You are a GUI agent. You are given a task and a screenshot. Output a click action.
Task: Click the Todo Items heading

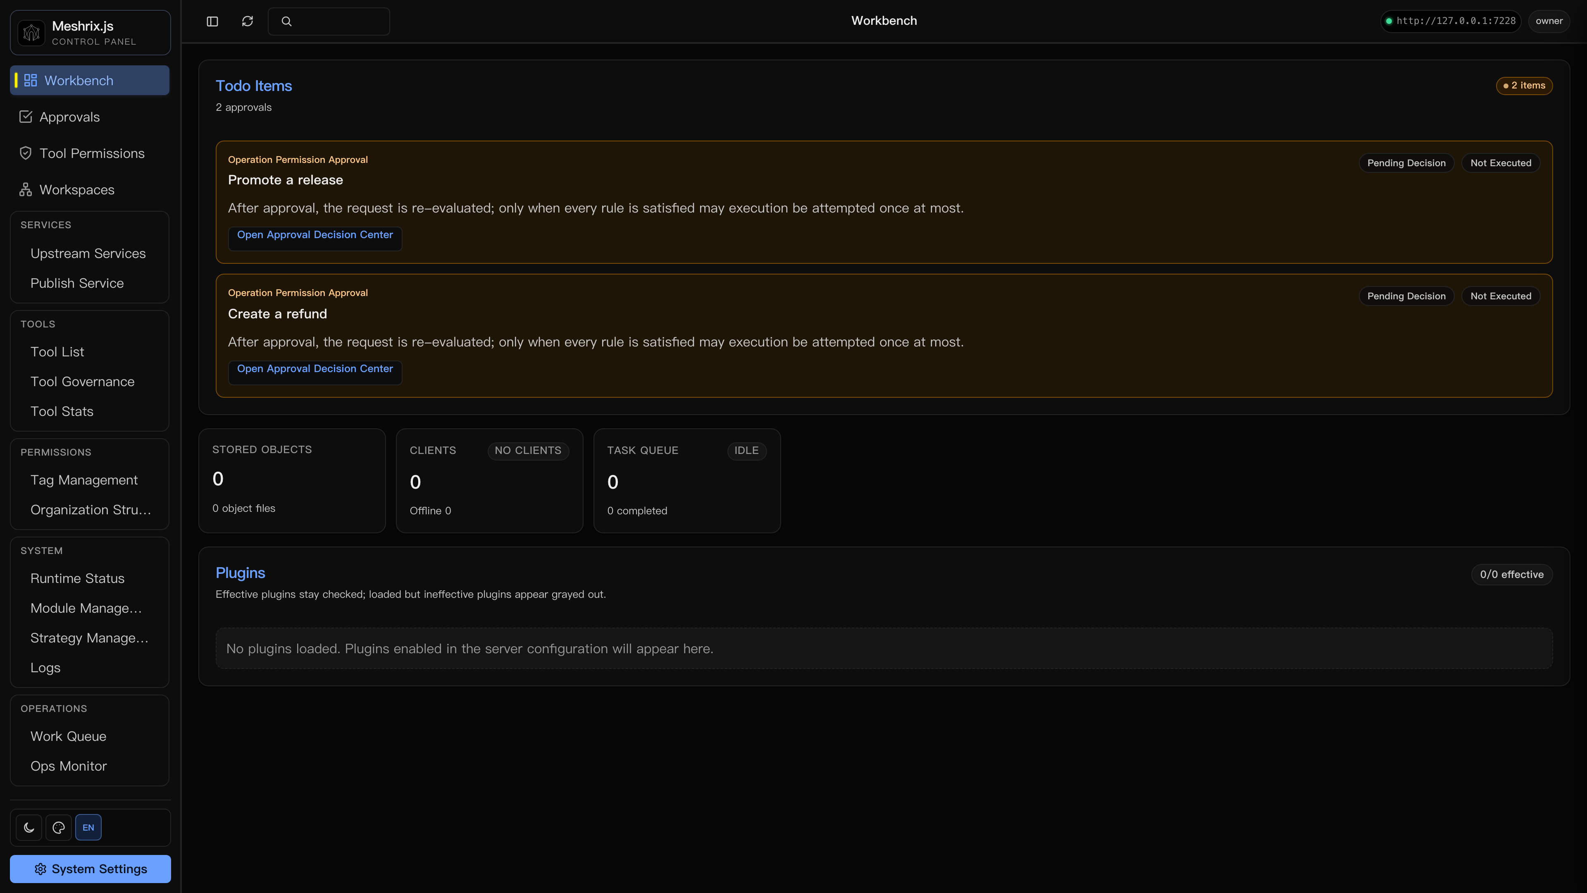tap(254, 86)
